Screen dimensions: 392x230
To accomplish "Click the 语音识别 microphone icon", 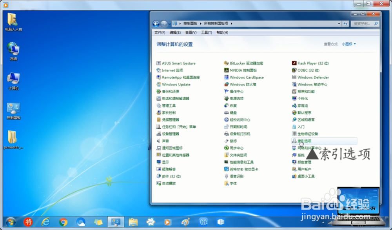I will point(226,176).
